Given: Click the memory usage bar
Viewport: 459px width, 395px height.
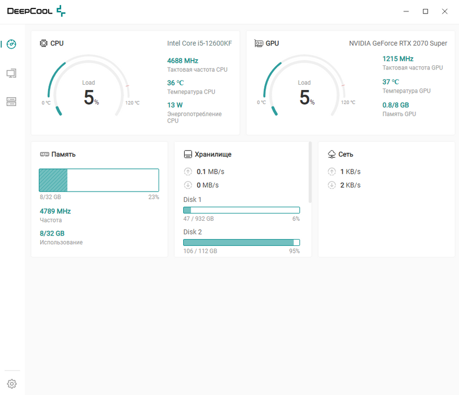Looking at the screenshot, I should 99,180.
